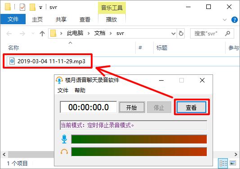
Task: Open the recorder's 文件 menu
Action: tap(63, 91)
